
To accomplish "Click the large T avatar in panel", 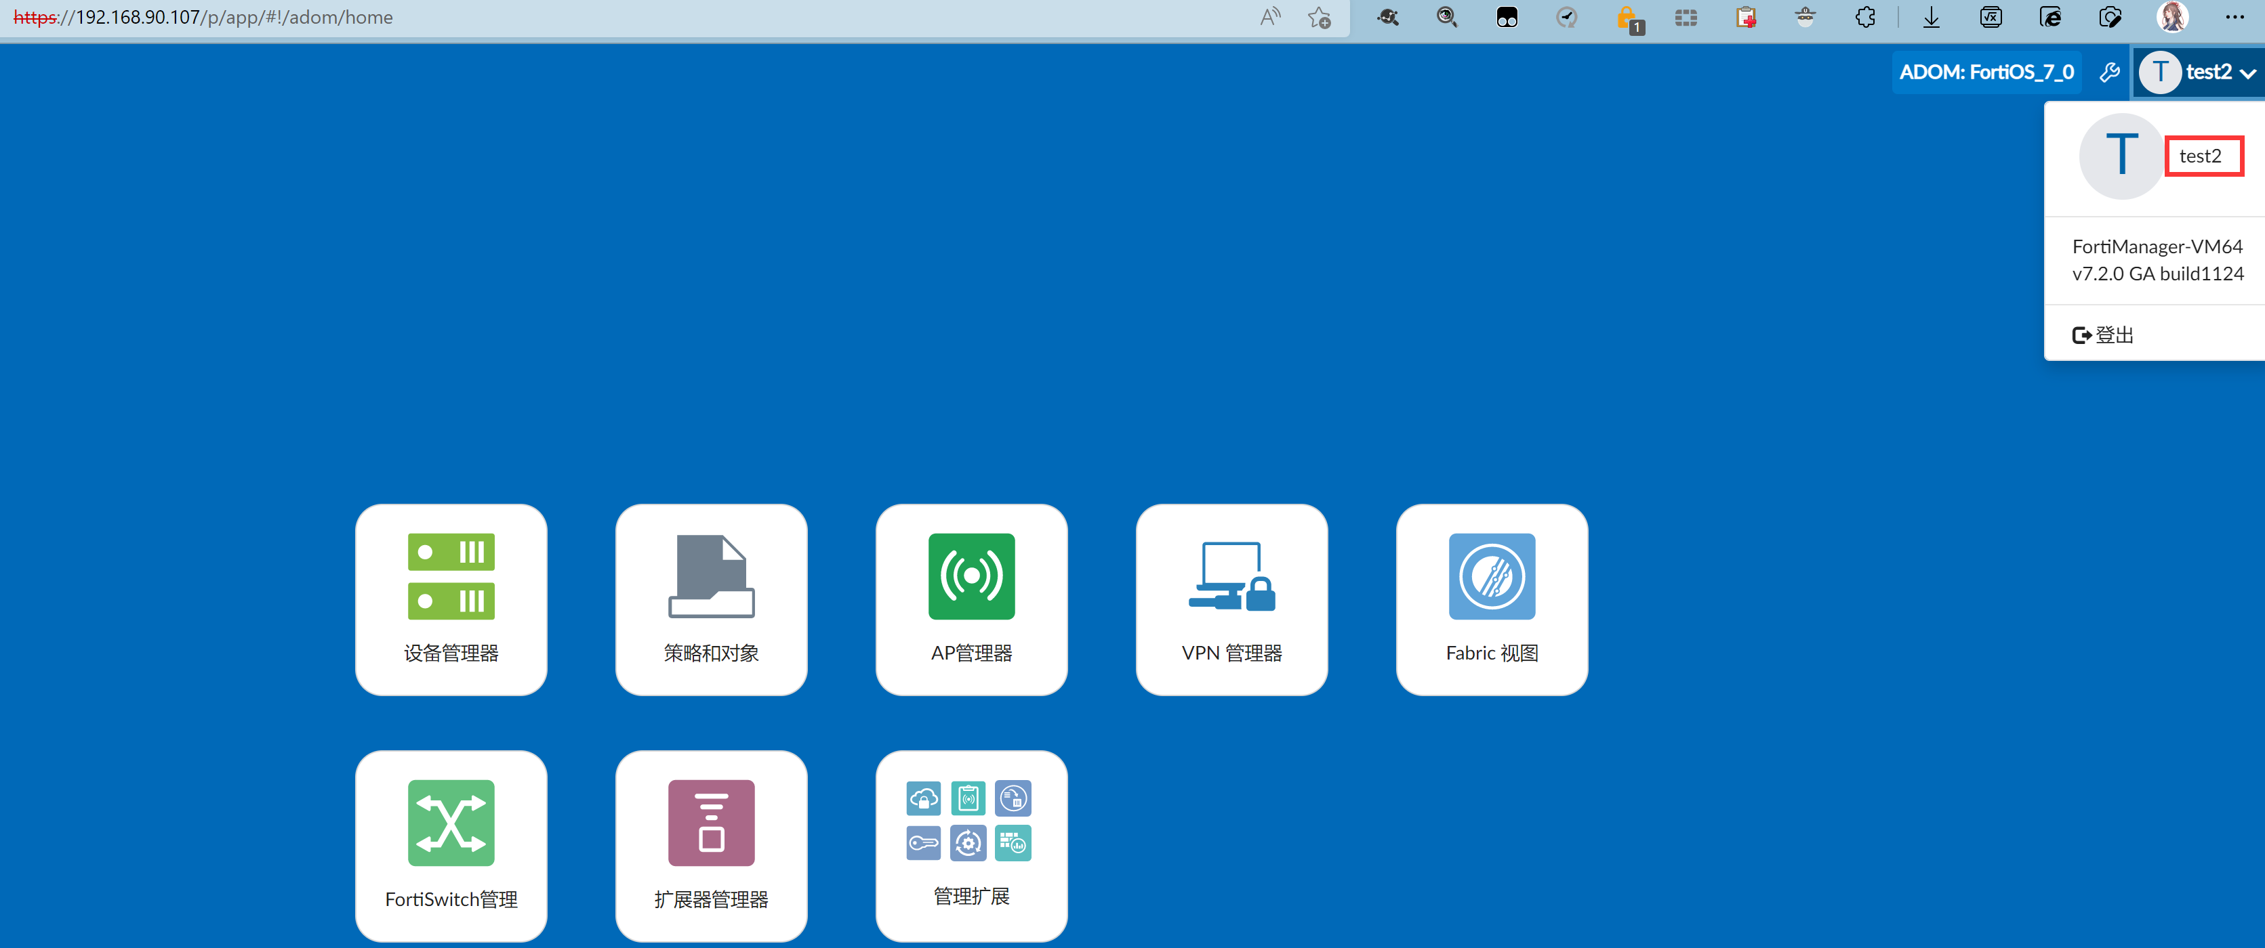I will pyautogui.click(x=2121, y=156).
